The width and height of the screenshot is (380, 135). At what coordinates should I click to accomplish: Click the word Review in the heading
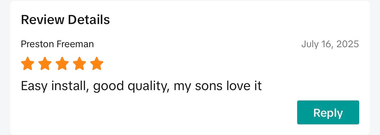pyautogui.click(x=42, y=20)
